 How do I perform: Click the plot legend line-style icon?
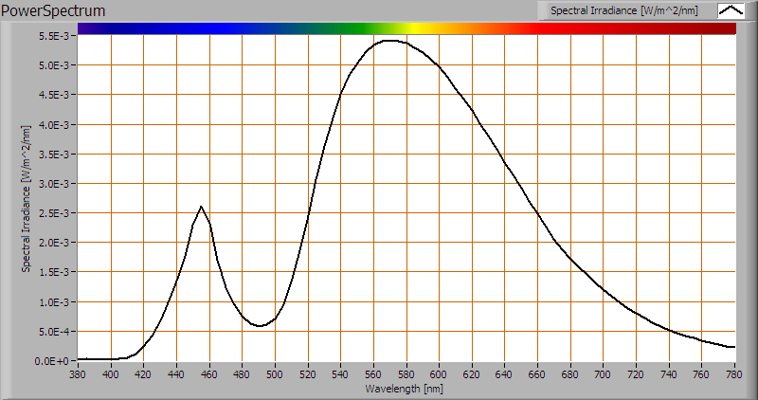731,10
